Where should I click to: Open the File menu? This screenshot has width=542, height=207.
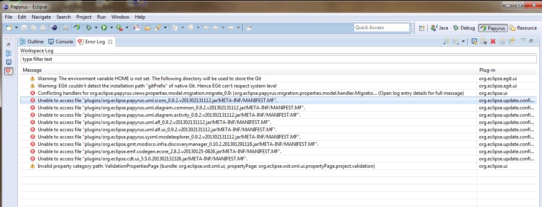(9, 17)
